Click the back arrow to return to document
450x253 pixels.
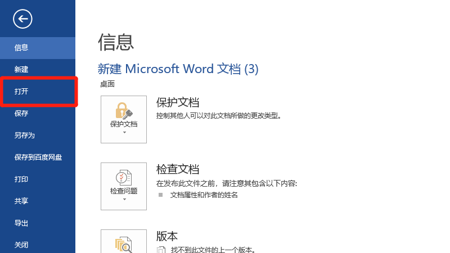tap(23, 19)
